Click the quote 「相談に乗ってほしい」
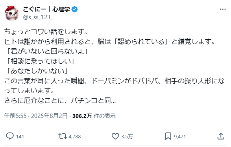The width and height of the screenshot is (231, 147). tap(40, 61)
